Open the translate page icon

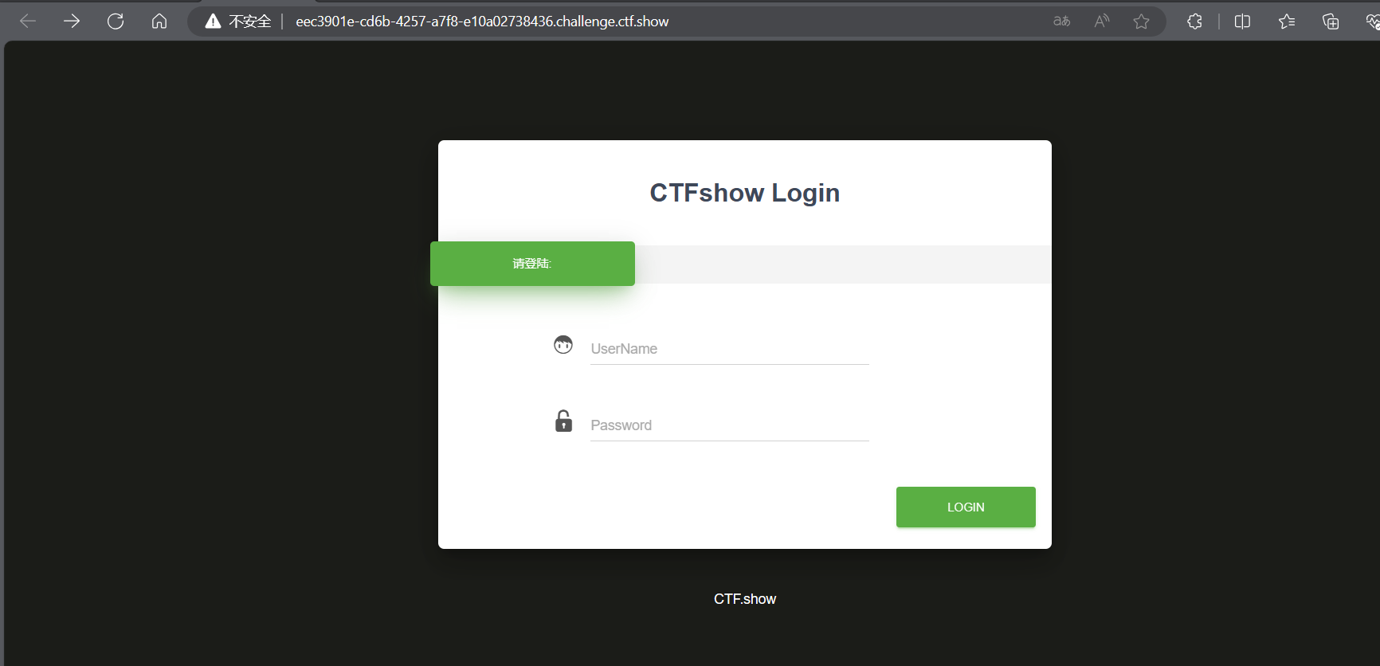pos(1062,22)
